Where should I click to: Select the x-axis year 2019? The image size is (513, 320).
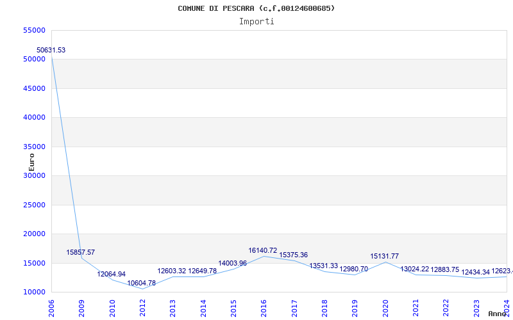pos(355,308)
